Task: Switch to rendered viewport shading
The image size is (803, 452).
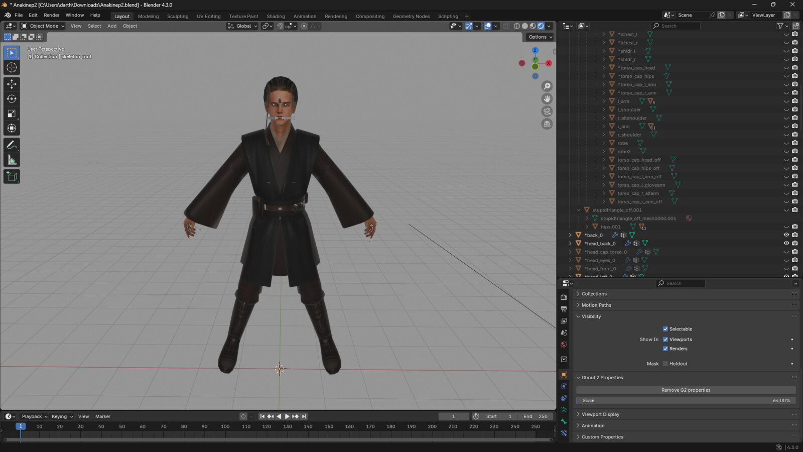Action: click(x=541, y=26)
